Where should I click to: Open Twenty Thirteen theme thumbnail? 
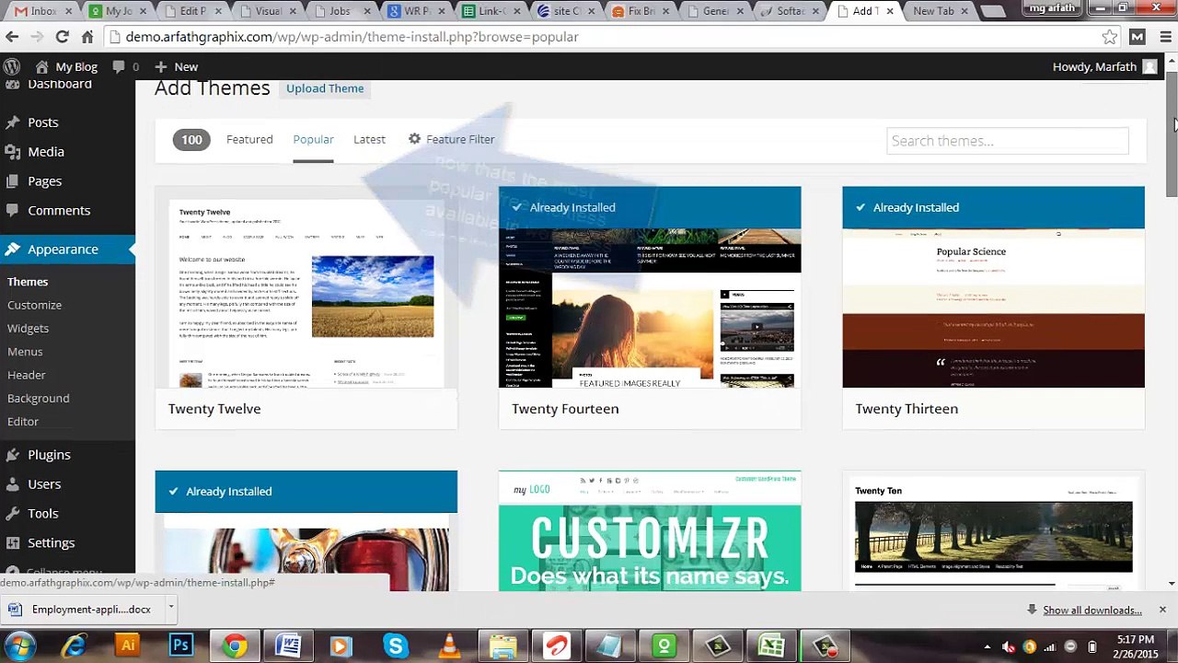click(x=993, y=287)
